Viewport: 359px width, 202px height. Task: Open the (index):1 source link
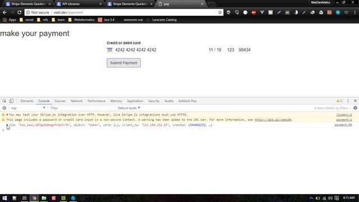[344, 114]
